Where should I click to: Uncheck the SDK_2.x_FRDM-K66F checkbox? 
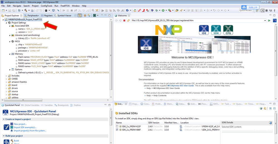point(117,130)
